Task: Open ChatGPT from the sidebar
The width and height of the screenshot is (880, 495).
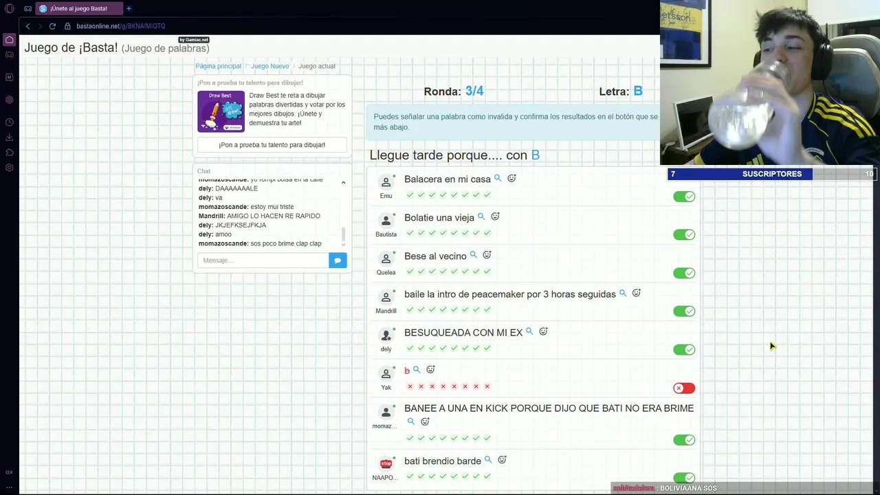Action: point(9,100)
